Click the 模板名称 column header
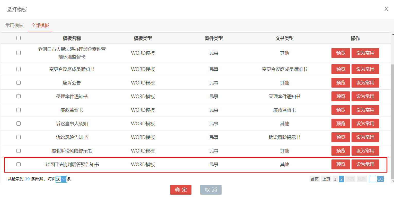 [x=72, y=38]
